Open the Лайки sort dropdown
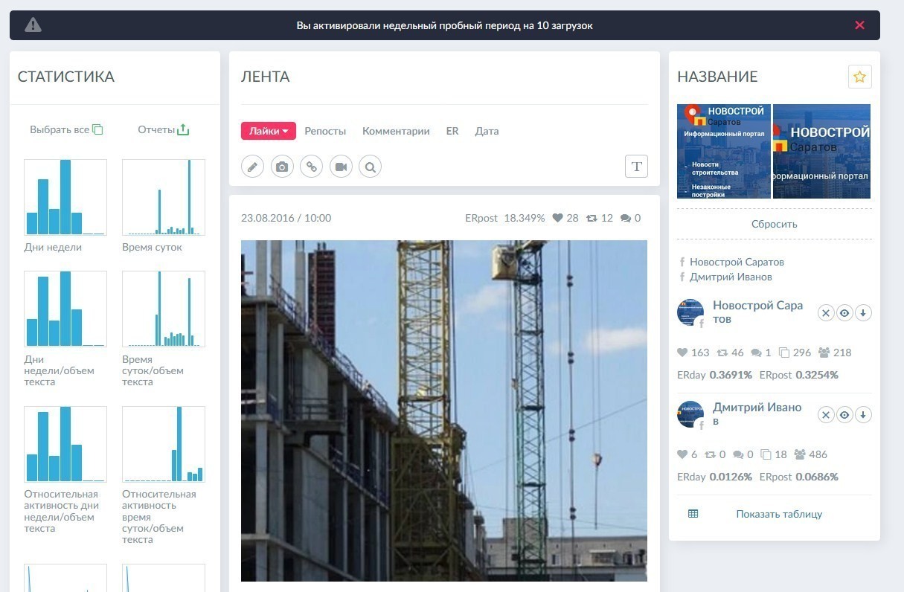Image resolution: width=904 pixels, height=592 pixels. pos(269,131)
